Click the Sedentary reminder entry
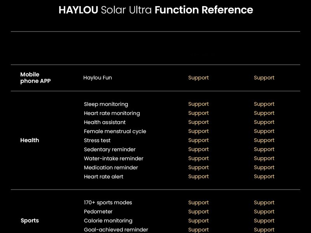The height and width of the screenshot is (233, 311). pyautogui.click(x=110, y=150)
